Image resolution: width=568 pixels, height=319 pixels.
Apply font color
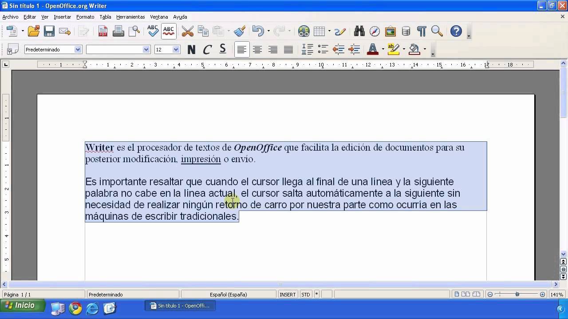(373, 50)
